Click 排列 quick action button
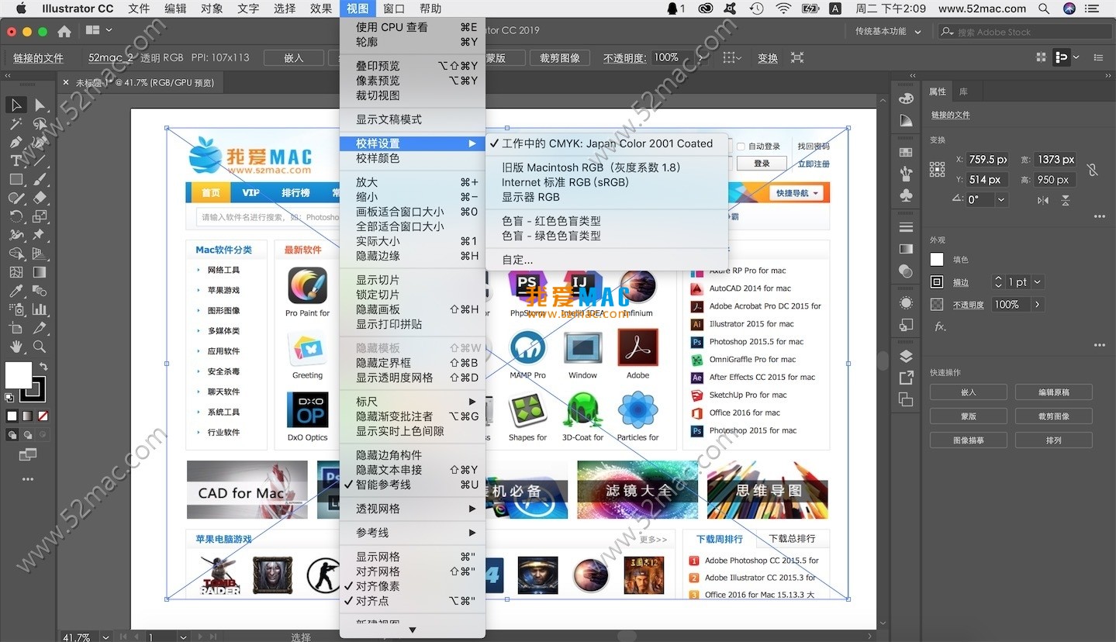1116x642 pixels. coord(1053,440)
